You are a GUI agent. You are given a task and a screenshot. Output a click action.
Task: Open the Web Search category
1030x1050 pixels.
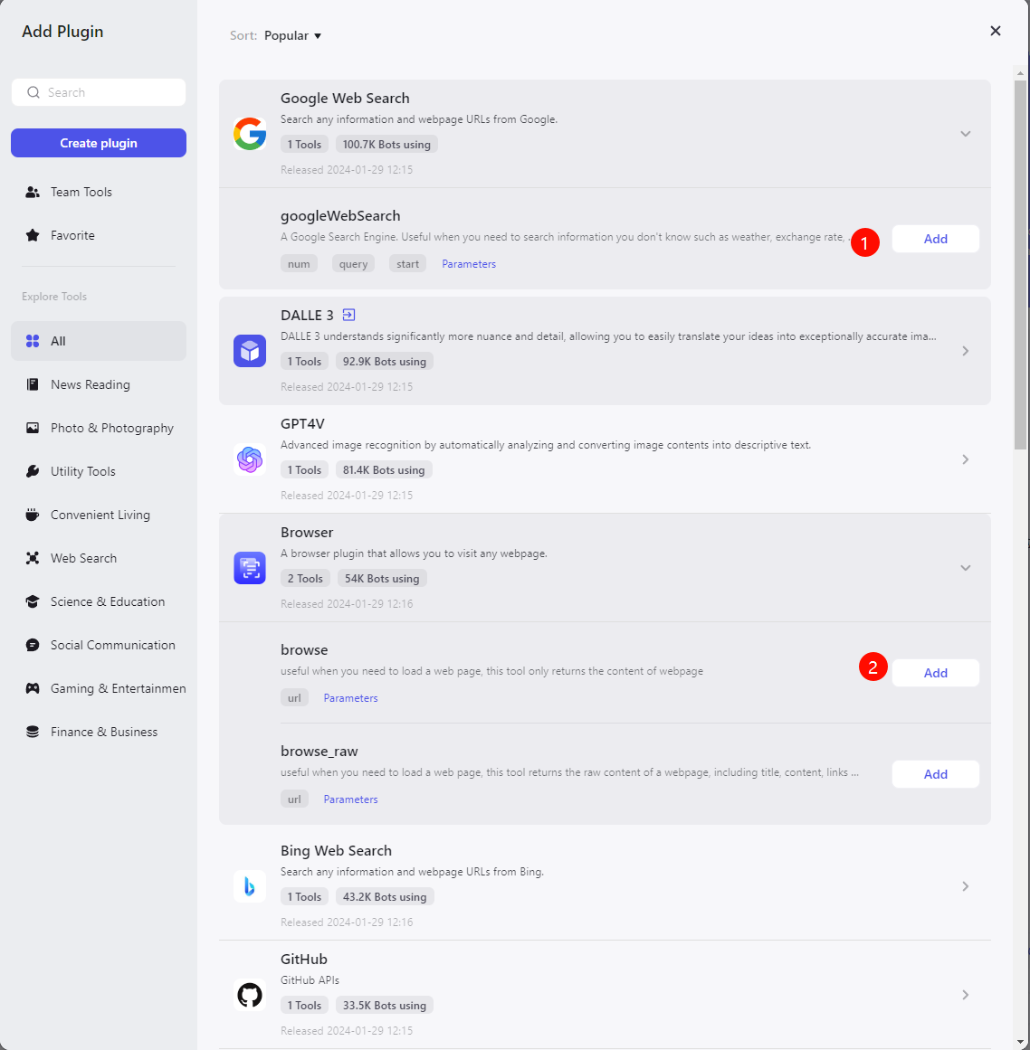pyautogui.click(x=83, y=558)
